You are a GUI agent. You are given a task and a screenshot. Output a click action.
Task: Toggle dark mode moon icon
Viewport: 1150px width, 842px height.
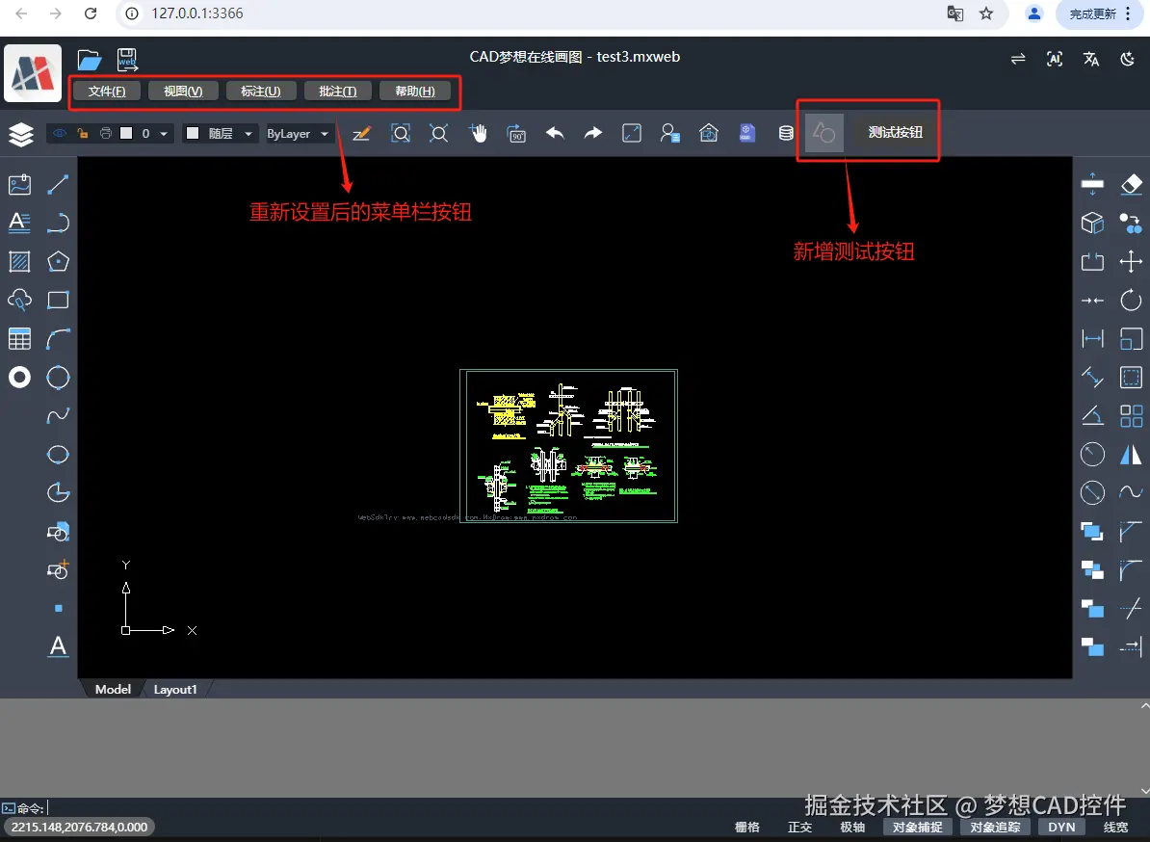point(1127,60)
